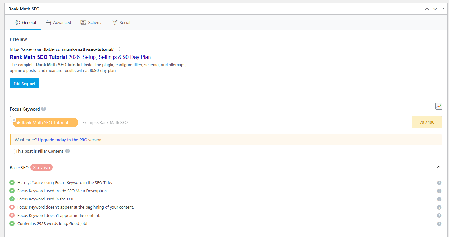Follow Upgrade today to the PRO link
The width and height of the screenshot is (449, 237).
pyautogui.click(x=63, y=140)
